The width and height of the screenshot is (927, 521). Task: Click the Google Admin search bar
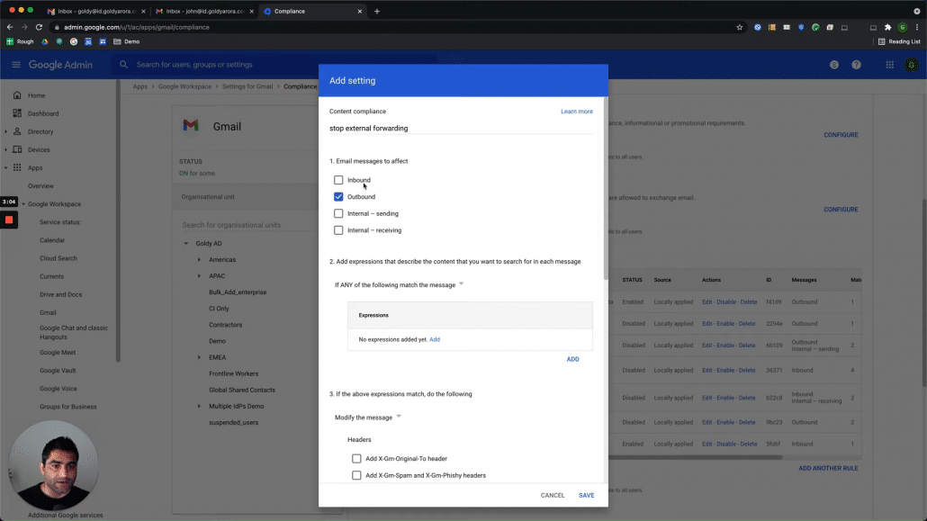pyautogui.click(x=274, y=65)
